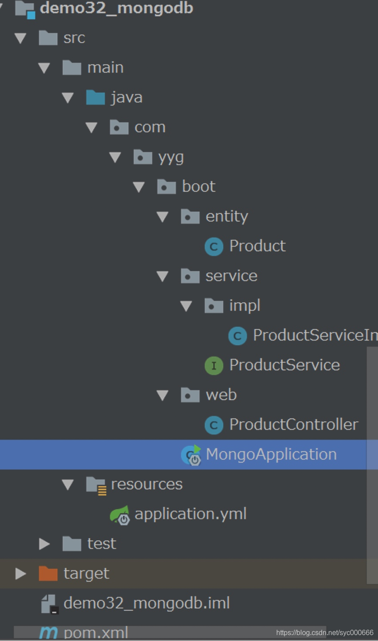Viewport: 378px width, 641px height.
Task: Collapse the service package
Action: 163,276
